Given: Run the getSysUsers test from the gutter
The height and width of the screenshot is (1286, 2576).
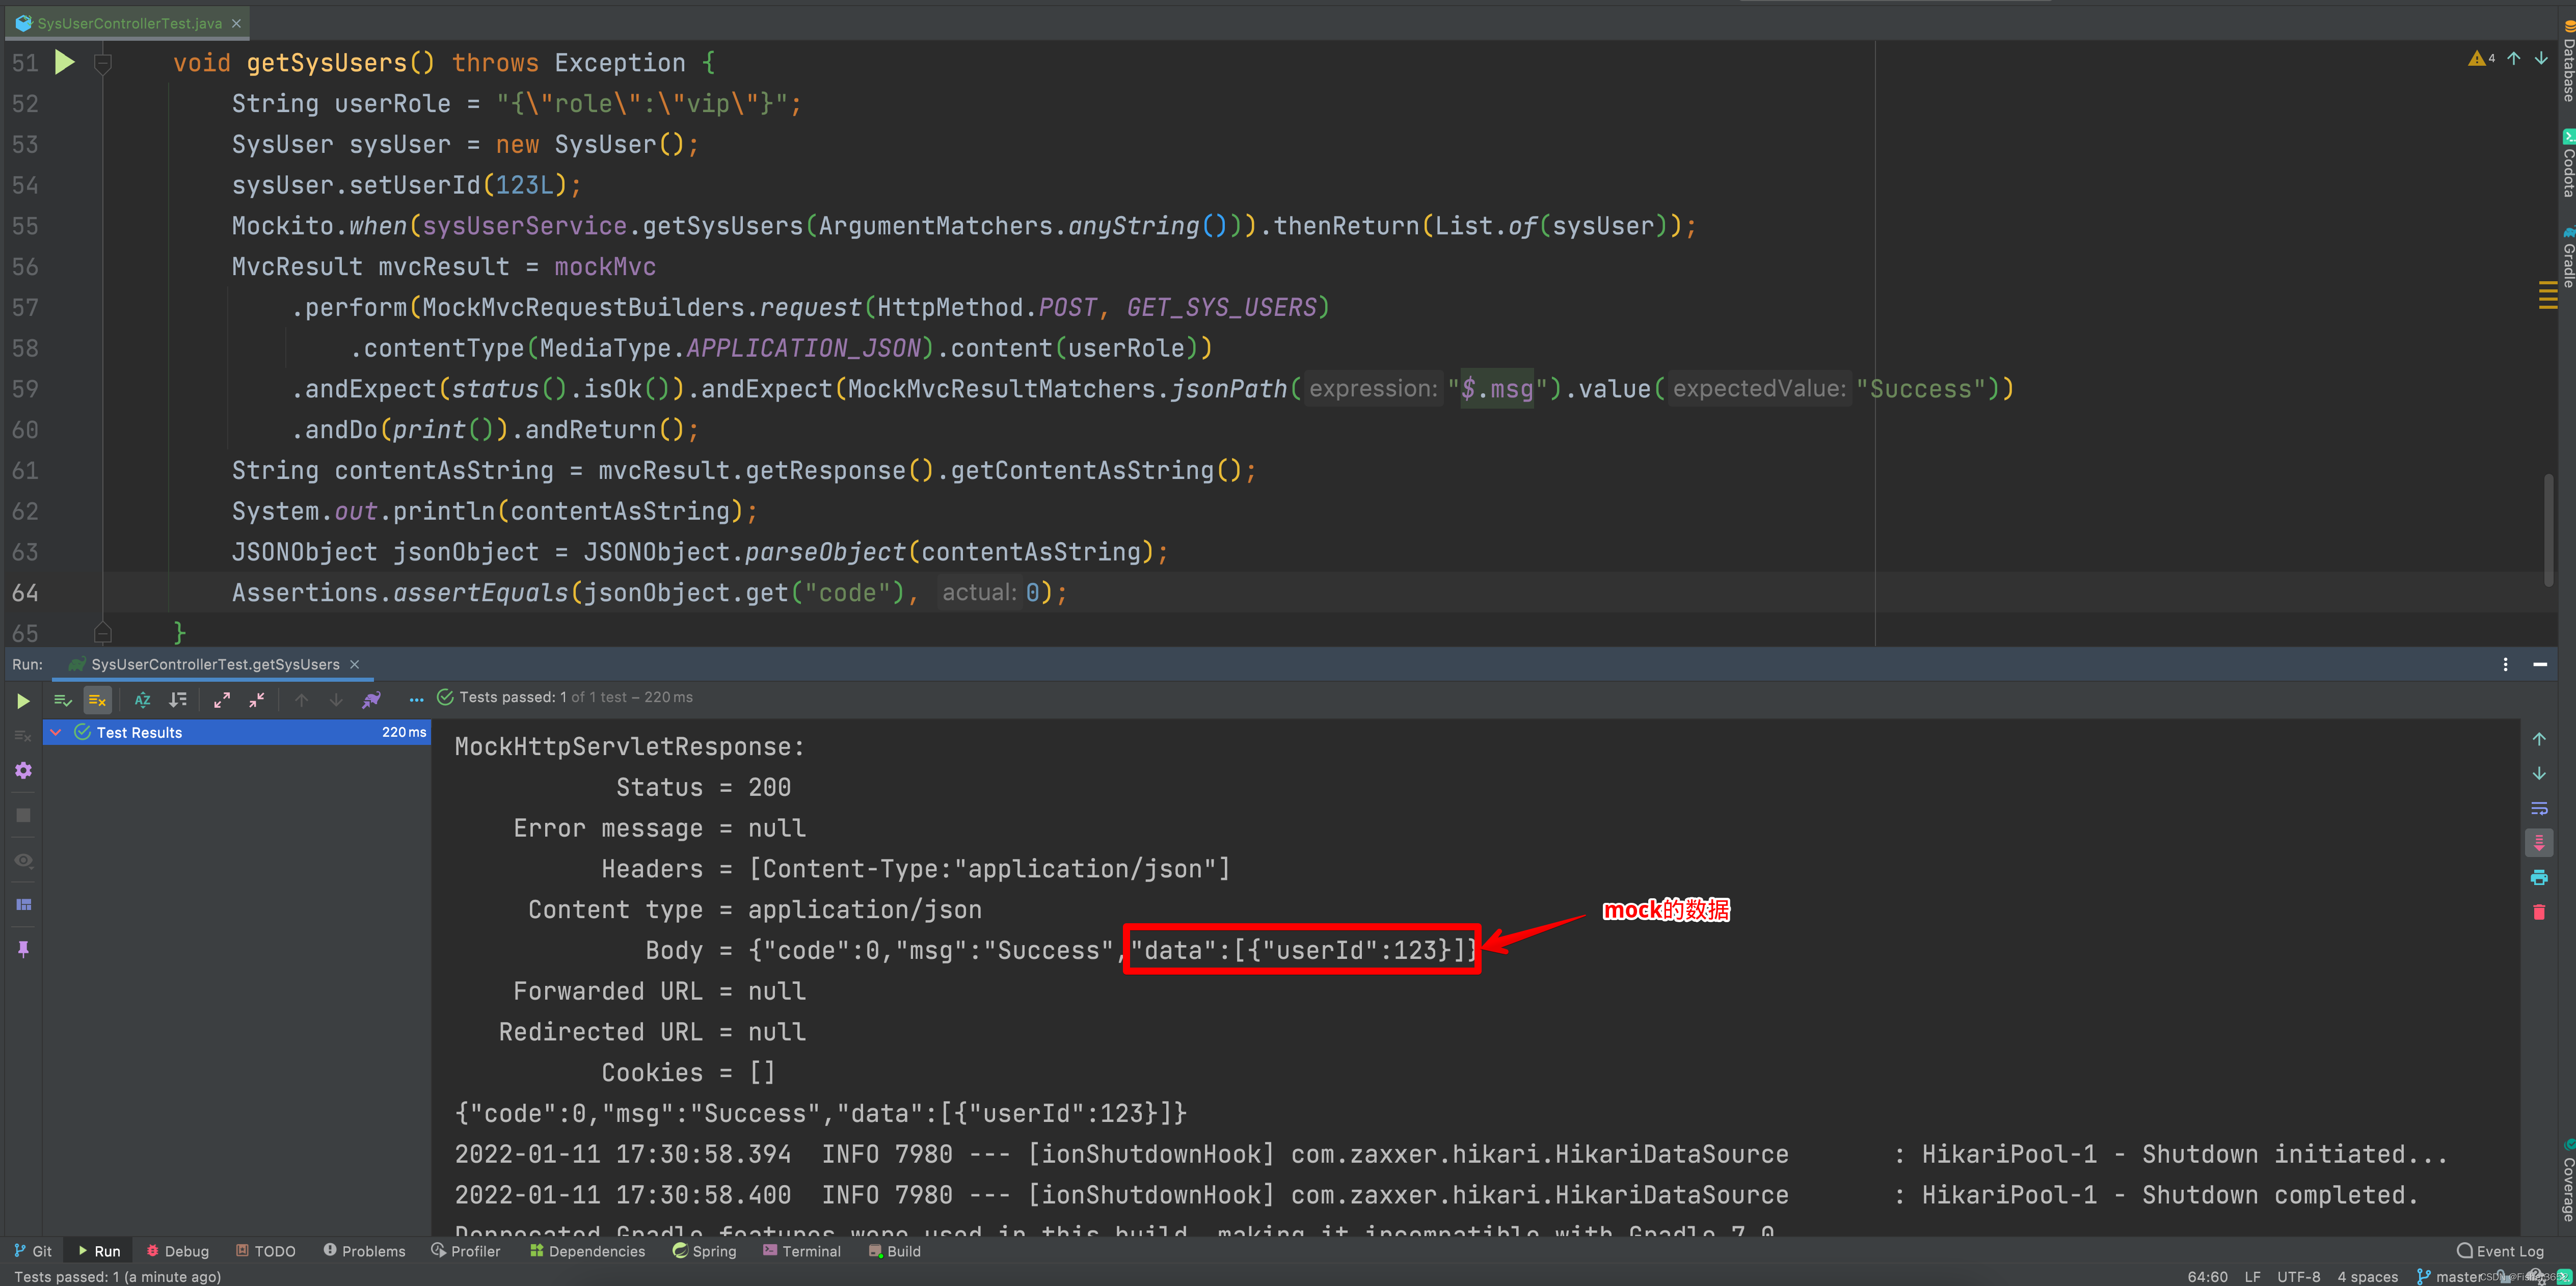Looking at the screenshot, I should 65,62.
